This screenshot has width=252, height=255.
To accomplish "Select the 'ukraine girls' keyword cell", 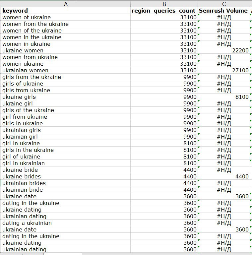I will tap(66, 97).
